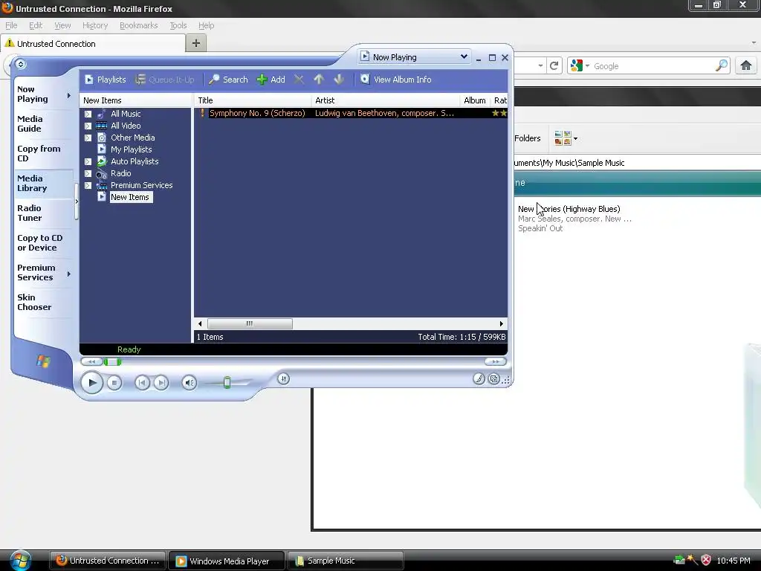The image size is (761, 571).
Task: Change player color with the brush icon
Action: [x=479, y=378]
